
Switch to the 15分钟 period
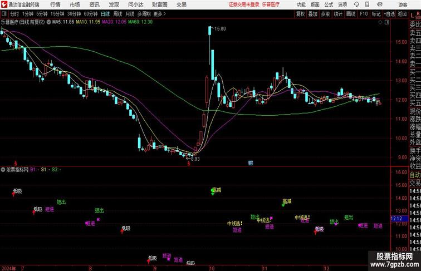coord(57,14)
